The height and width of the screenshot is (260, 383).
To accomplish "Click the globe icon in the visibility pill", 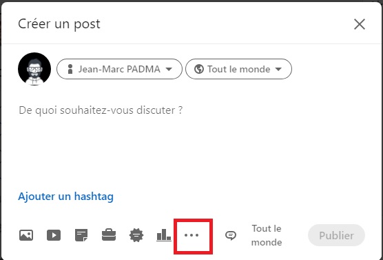I will click(x=199, y=69).
